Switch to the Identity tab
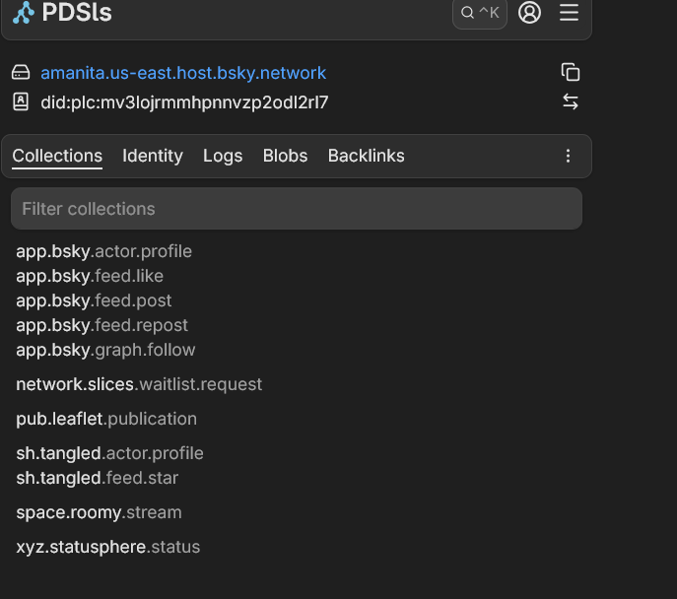The height and width of the screenshot is (599, 677). (x=152, y=156)
